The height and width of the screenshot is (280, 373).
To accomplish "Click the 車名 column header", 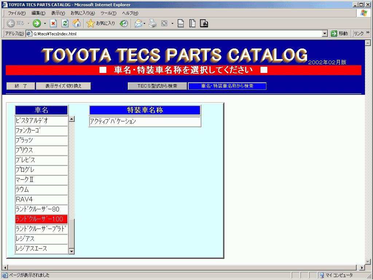I will pos(42,110).
